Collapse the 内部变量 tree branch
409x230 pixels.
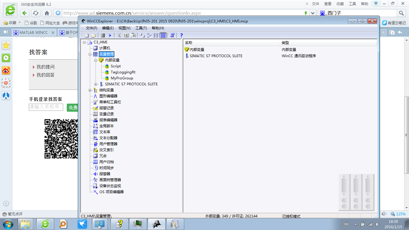click(x=96, y=60)
